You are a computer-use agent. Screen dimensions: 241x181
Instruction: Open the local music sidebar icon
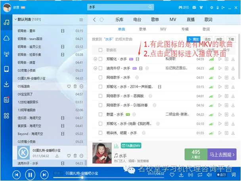coord(6,23)
